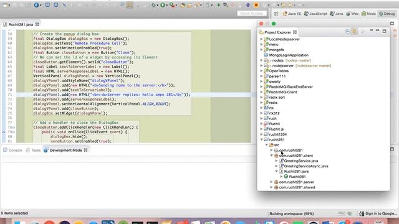Click the Run External Tools icon
This screenshot has width=399, height=224.
[172, 5]
